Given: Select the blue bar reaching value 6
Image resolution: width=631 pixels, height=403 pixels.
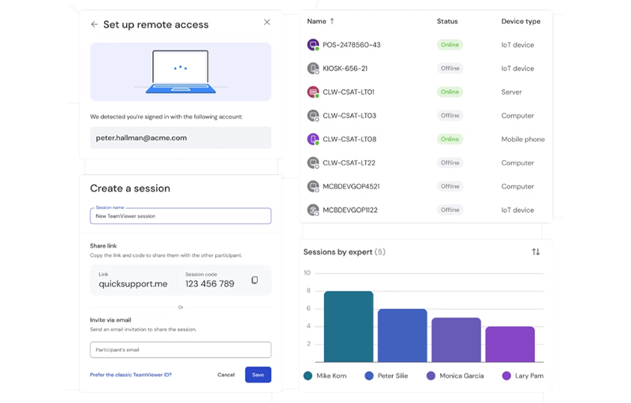Looking at the screenshot, I should coord(402,335).
